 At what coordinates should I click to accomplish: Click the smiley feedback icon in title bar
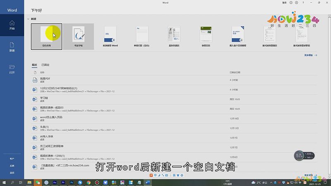[291, 2]
